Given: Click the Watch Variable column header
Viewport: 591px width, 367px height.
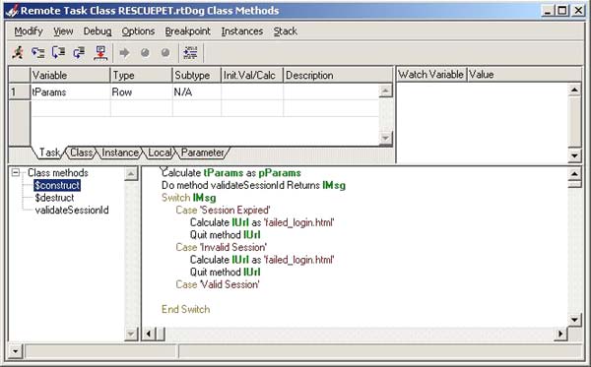Looking at the screenshot, I should point(430,75).
